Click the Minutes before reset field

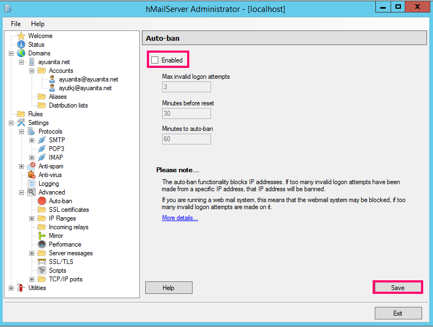coord(187,114)
